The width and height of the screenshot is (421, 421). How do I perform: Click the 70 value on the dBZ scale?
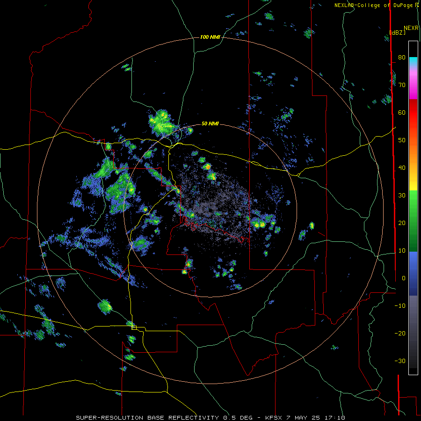click(x=402, y=85)
